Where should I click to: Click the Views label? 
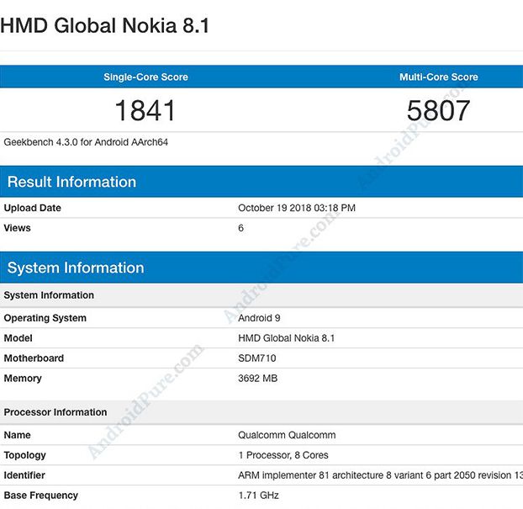(17, 228)
